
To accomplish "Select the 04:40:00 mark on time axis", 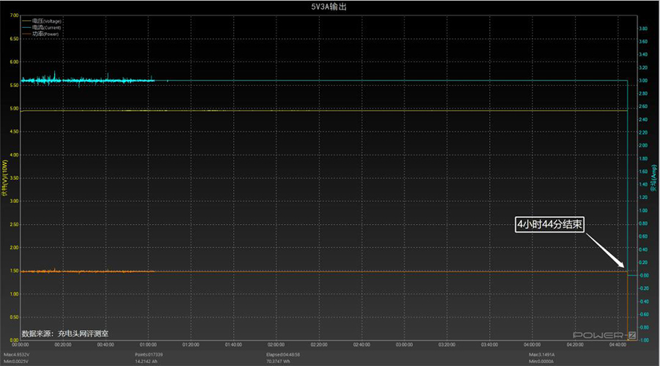I will (x=617, y=344).
